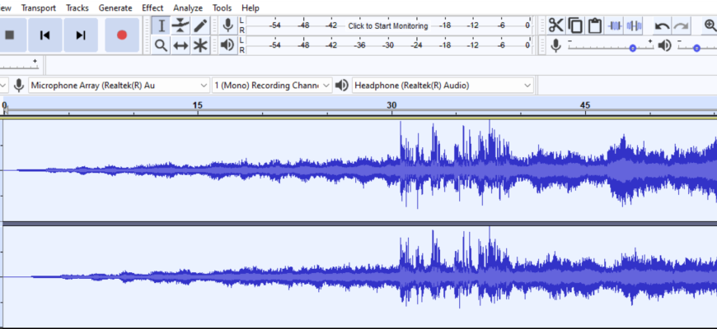Image resolution: width=717 pixels, height=329 pixels.
Task: Click the Paste clipboard icon
Action: (x=594, y=25)
